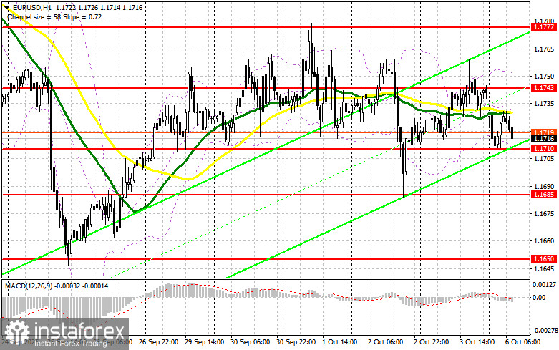Click the 1.1735 price scale value
559x350 pixels.
(x=544, y=104)
